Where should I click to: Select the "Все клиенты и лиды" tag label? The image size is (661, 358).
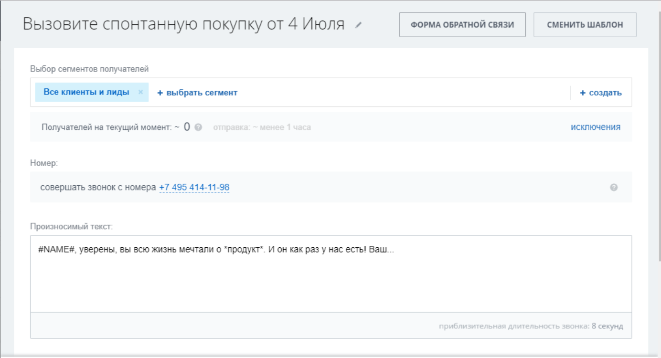coord(86,92)
